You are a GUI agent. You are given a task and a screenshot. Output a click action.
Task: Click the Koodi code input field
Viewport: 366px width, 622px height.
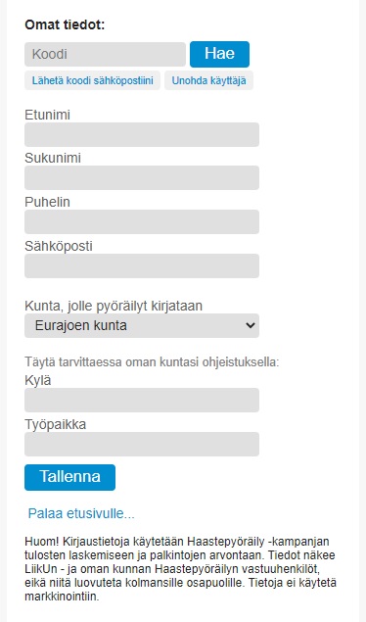coord(105,54)
